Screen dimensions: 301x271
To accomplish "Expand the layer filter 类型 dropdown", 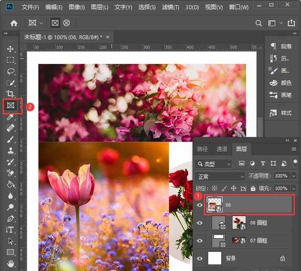I will (x=214, y=164).
